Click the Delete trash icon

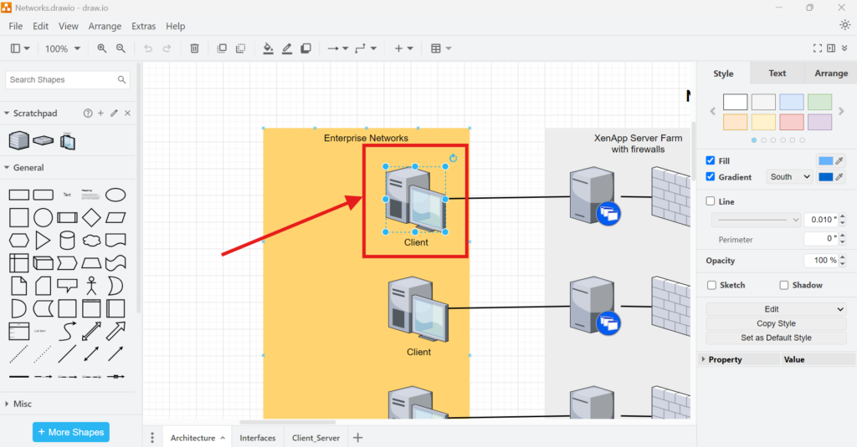point(194,48)
